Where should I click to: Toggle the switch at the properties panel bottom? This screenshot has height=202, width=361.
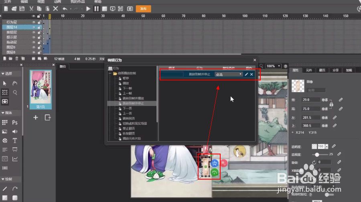pos(329,195)
